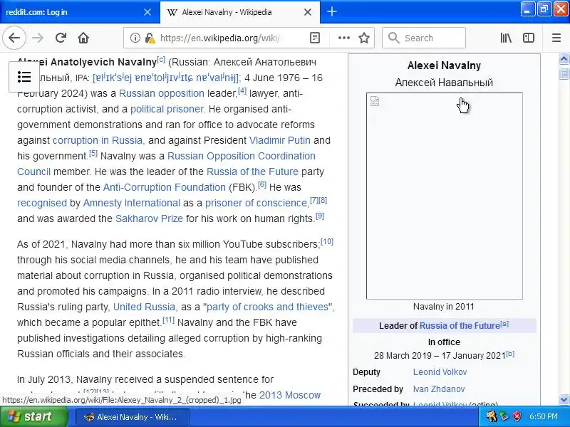Open the Library bookmarks and history icon

tap(506, 38)
